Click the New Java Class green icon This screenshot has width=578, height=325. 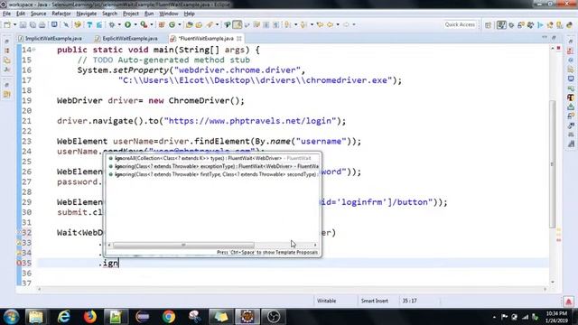tap(172, 24)
